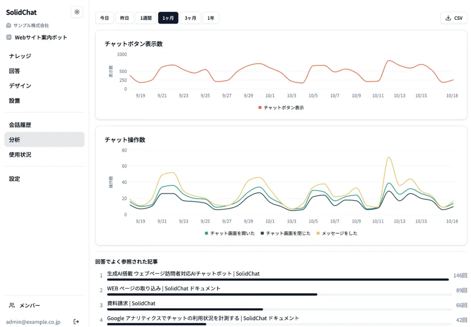The image size is (471, 327).
Task: Click the yellow メッセージをした legend swatch
Action: [318, 233]
